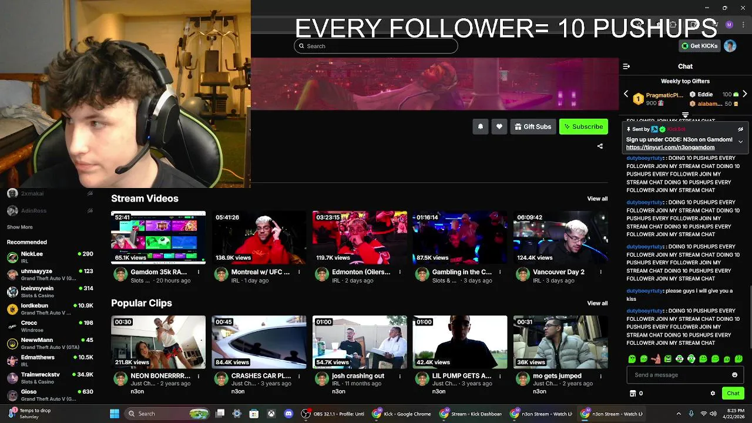Open Xbox app in taskbar
This screenshot has height=423, width=752.
[271, 414]
